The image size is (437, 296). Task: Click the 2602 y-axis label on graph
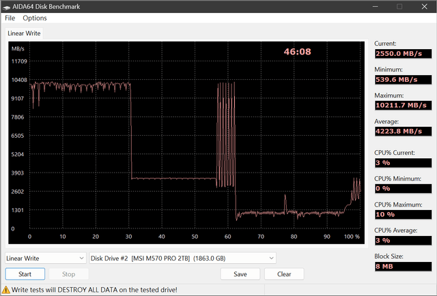pyautogui.click(x=17, y=192)
